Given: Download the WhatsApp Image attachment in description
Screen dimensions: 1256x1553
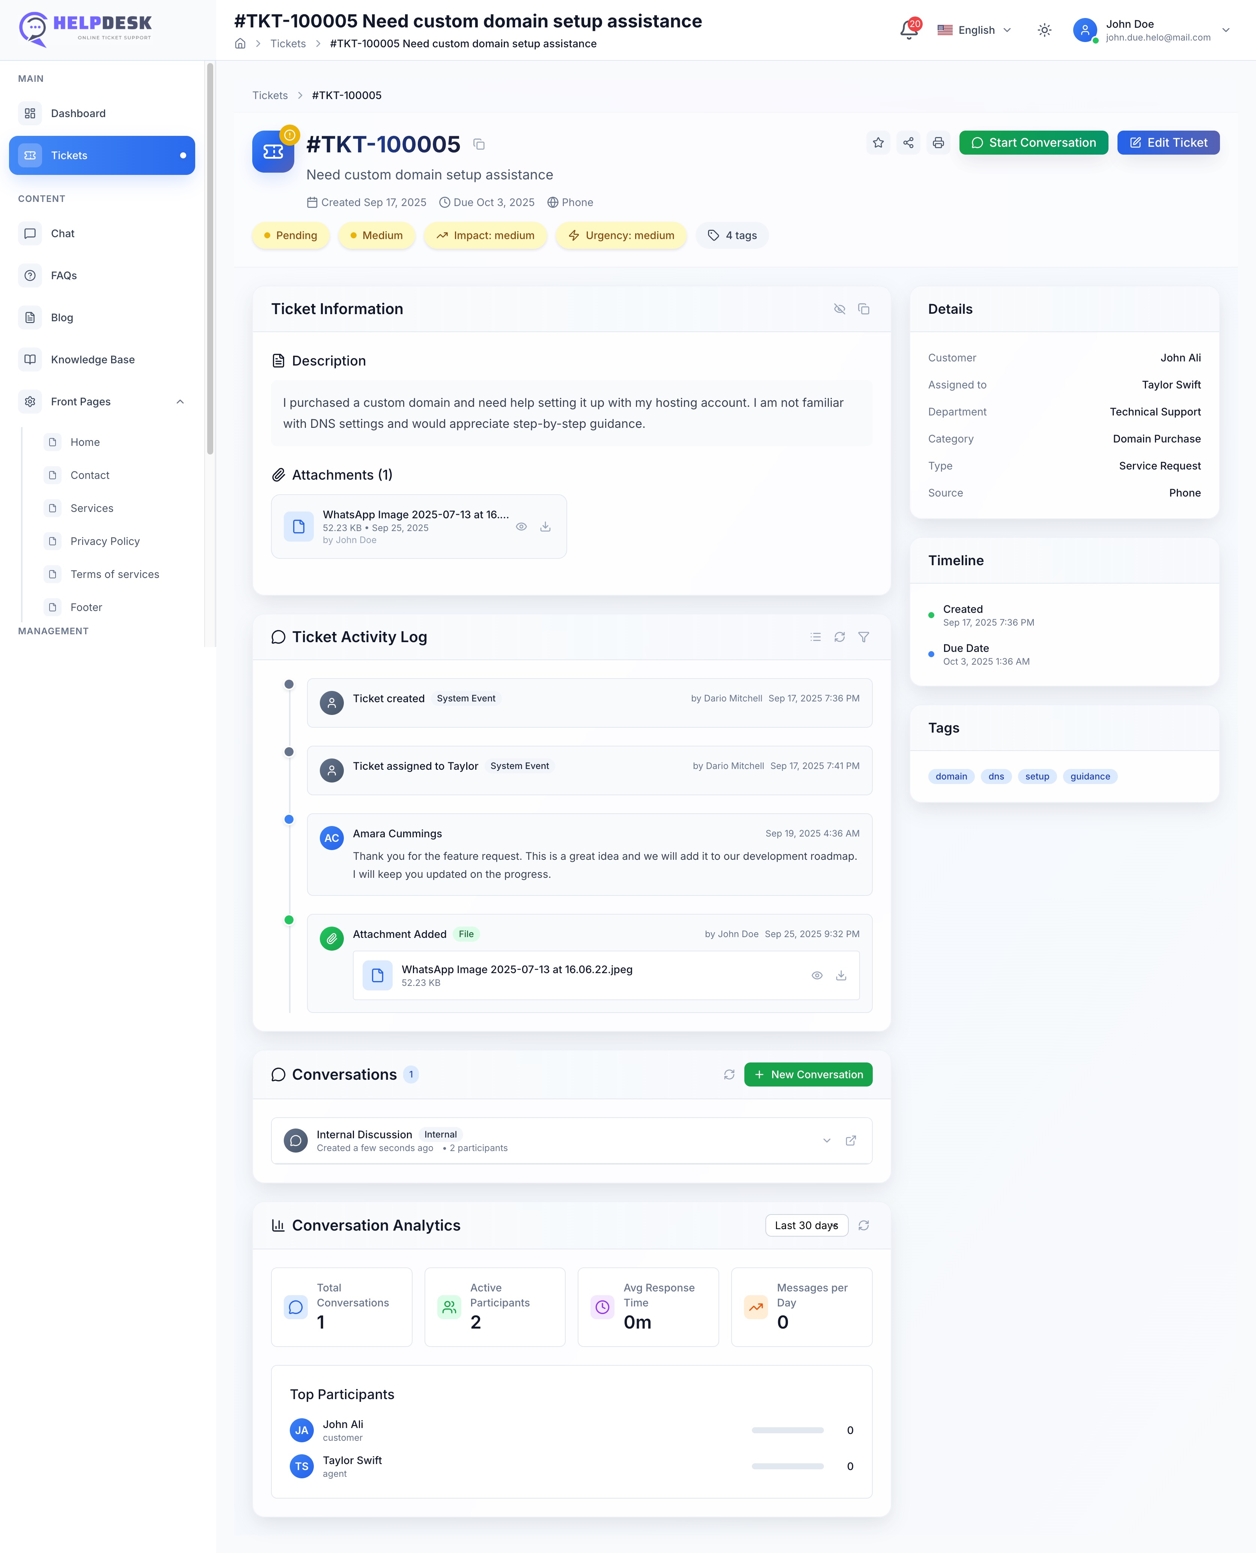Looking at the screenshot, I should [545, 527].
